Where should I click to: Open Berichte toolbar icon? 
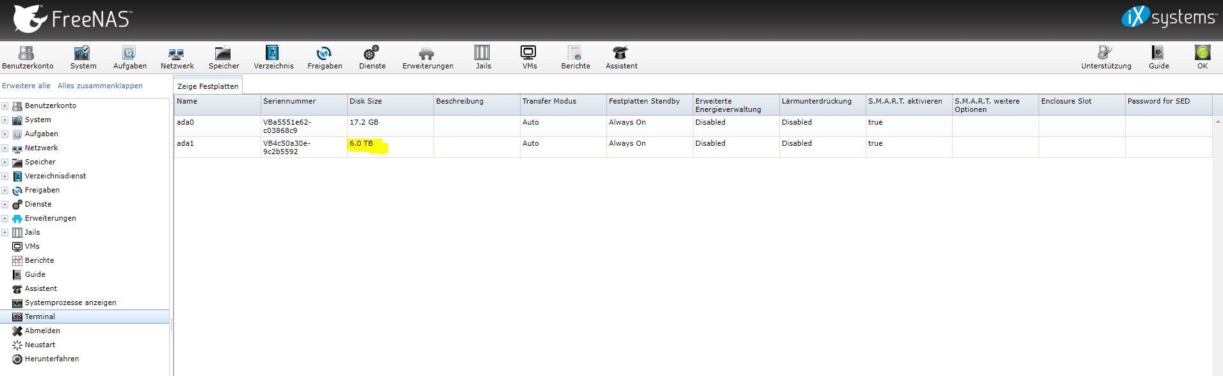(575, 58)
